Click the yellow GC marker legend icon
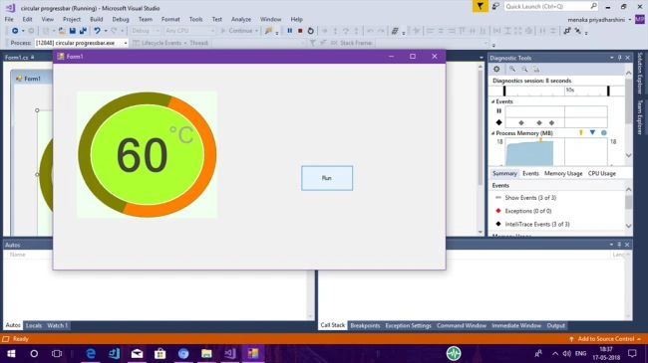Screen dimensions: 648x363 [x=581, y=132]
